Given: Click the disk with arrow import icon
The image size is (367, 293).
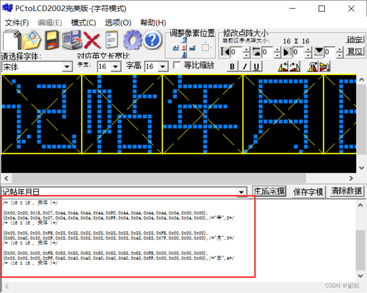Looking at the screenshot, I should 72,40.
